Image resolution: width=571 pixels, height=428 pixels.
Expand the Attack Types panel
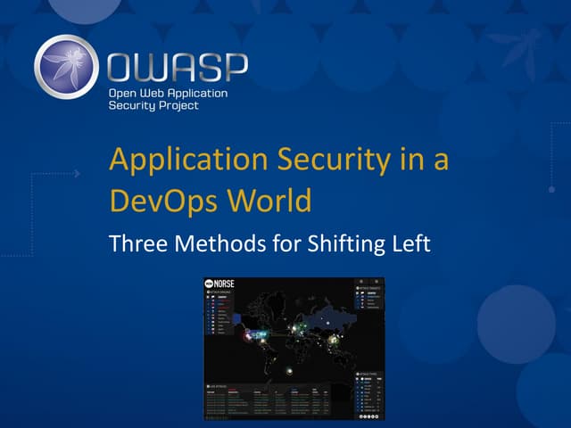point(367,374)
